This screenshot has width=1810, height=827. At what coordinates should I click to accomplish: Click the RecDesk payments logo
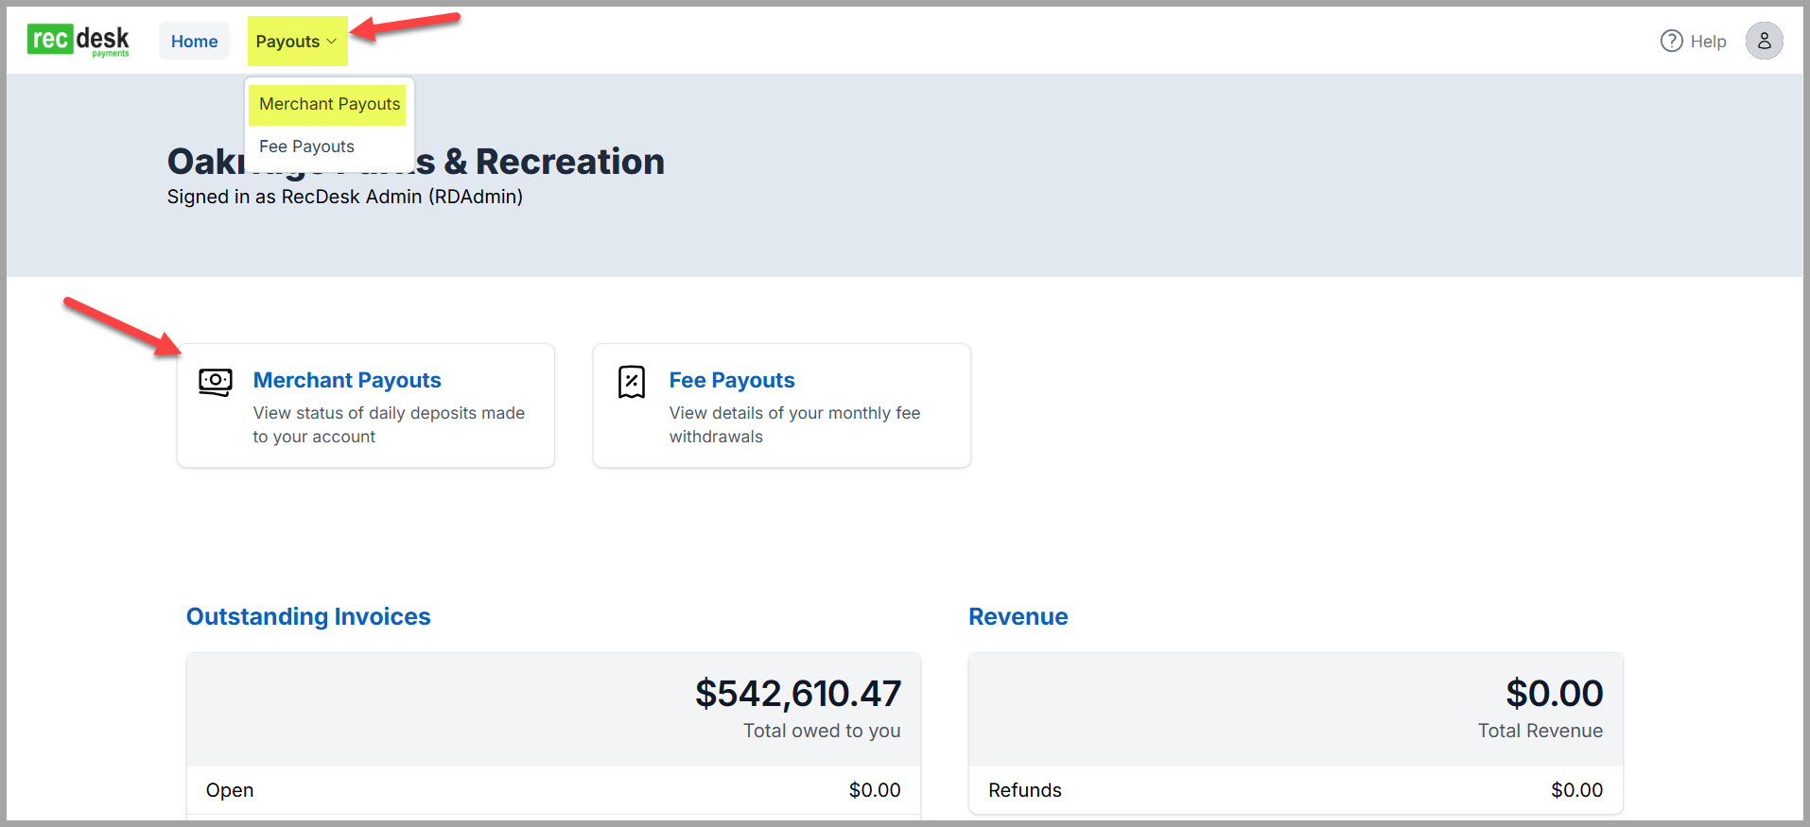pos(78,40)
